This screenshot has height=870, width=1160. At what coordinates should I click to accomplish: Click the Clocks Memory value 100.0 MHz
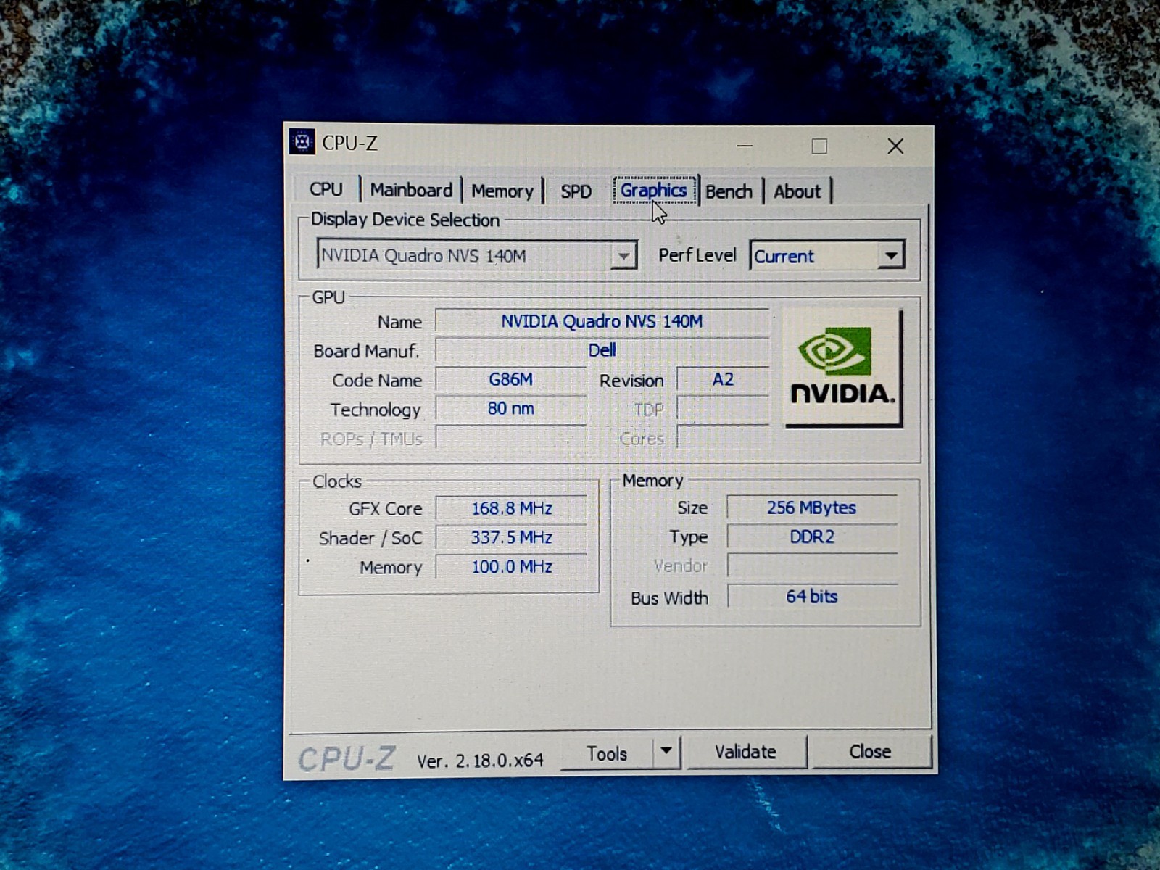click(512, 566)
